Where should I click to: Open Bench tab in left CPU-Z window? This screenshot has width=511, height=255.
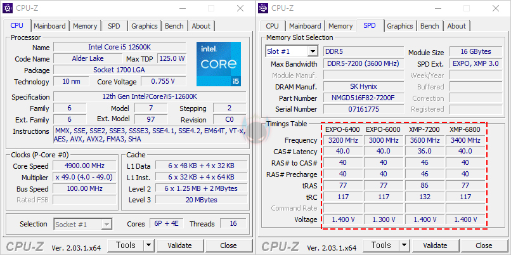click(x=174, y=26)
